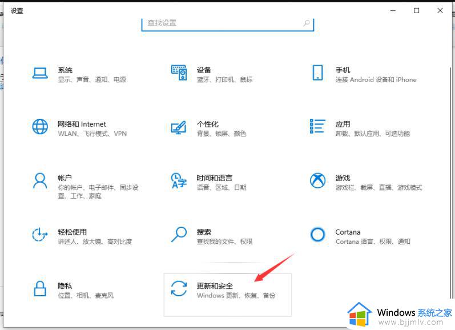455x330 pixels.
Task: Open the 隐私 padlock icon
Action: pyautogui.click(x=40, y=288)
